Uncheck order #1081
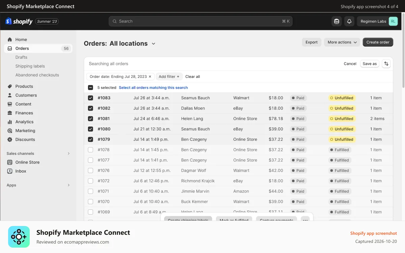The image size is (405, 253). pyautogui.click(x=90, y=119)
